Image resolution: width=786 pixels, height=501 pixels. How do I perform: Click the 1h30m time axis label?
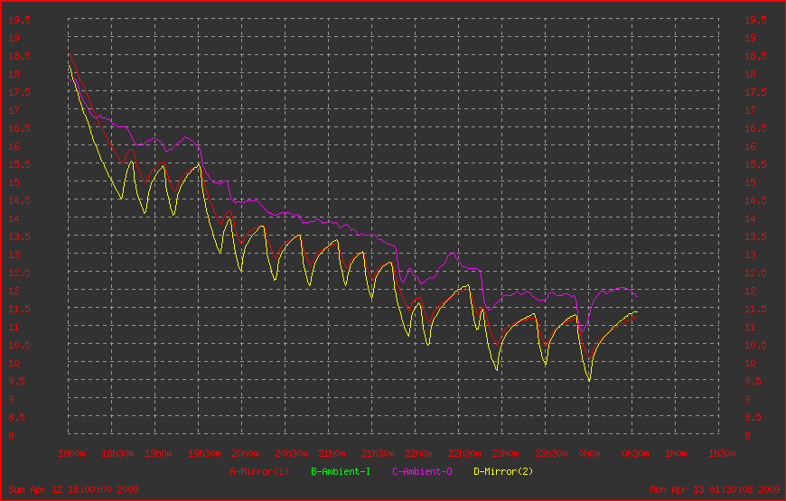point(723,453)
